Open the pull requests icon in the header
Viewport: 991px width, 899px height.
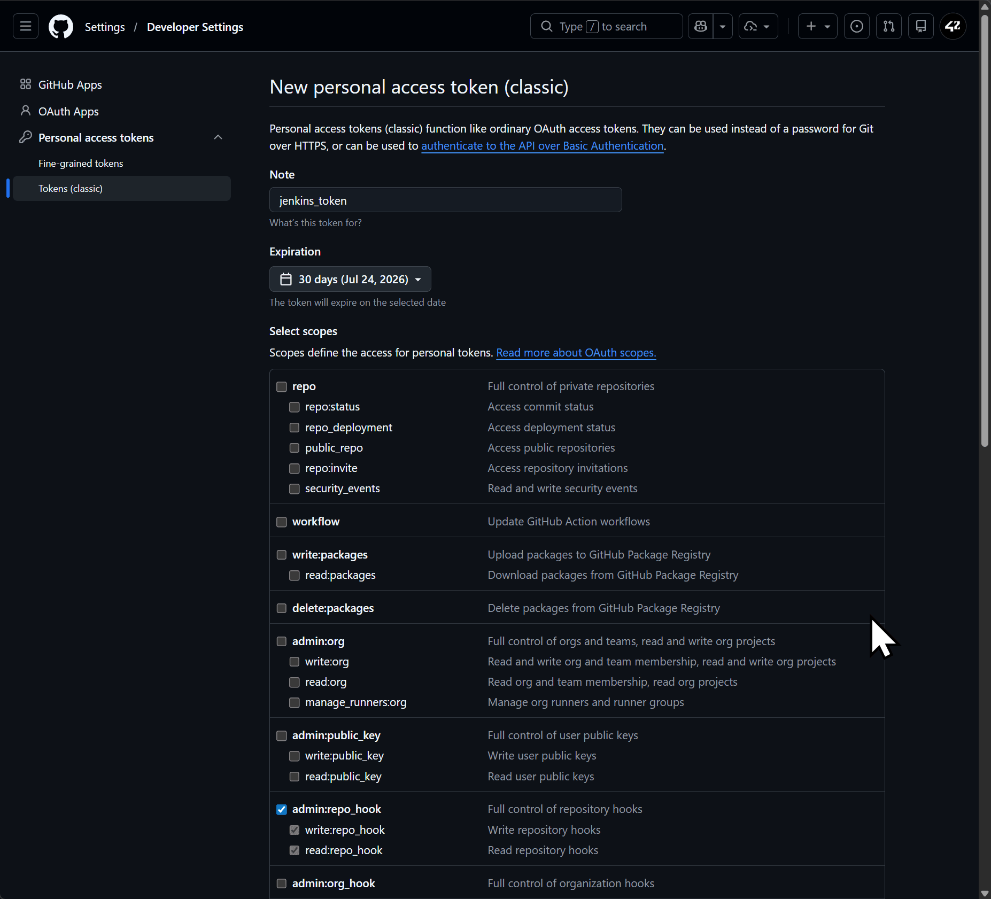click(x=889, y=26)
